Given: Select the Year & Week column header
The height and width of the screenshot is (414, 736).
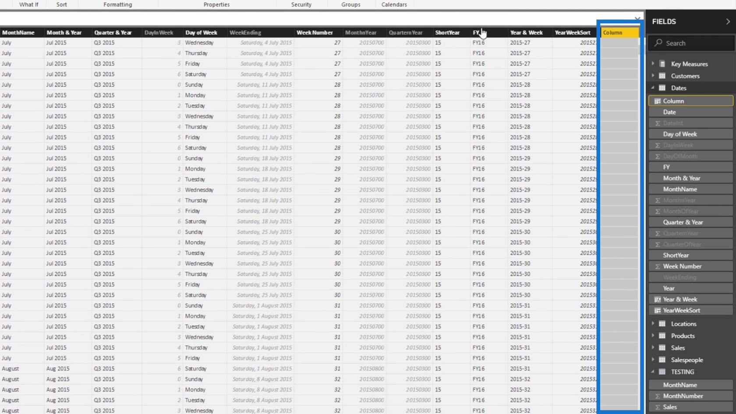Looking at the screenshot, I should click(x=530, y=32).
